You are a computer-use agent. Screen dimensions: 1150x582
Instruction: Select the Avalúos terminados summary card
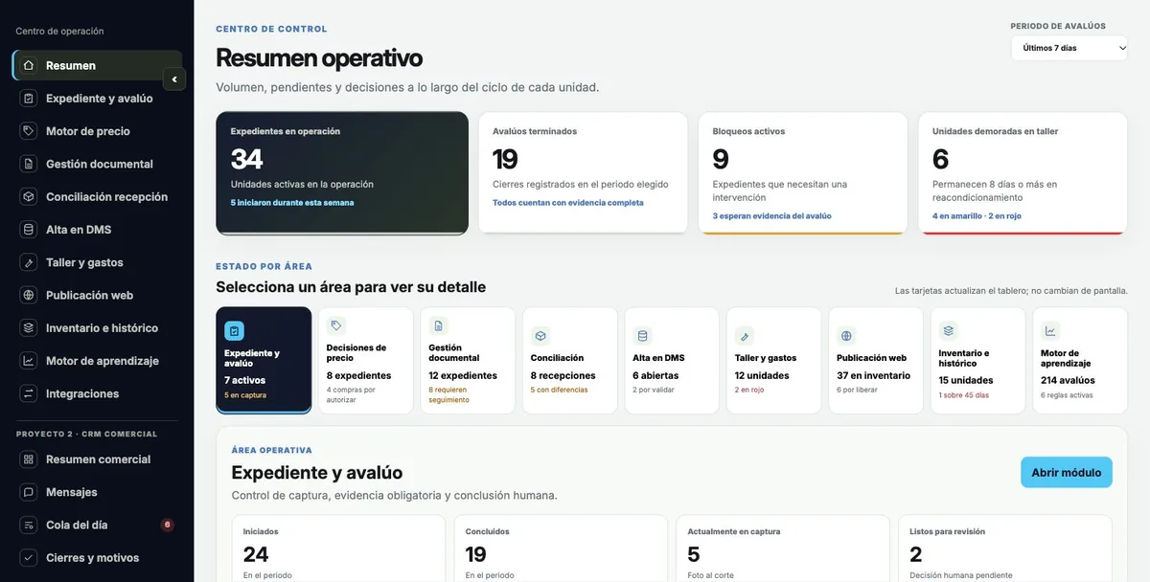point(583,173)
